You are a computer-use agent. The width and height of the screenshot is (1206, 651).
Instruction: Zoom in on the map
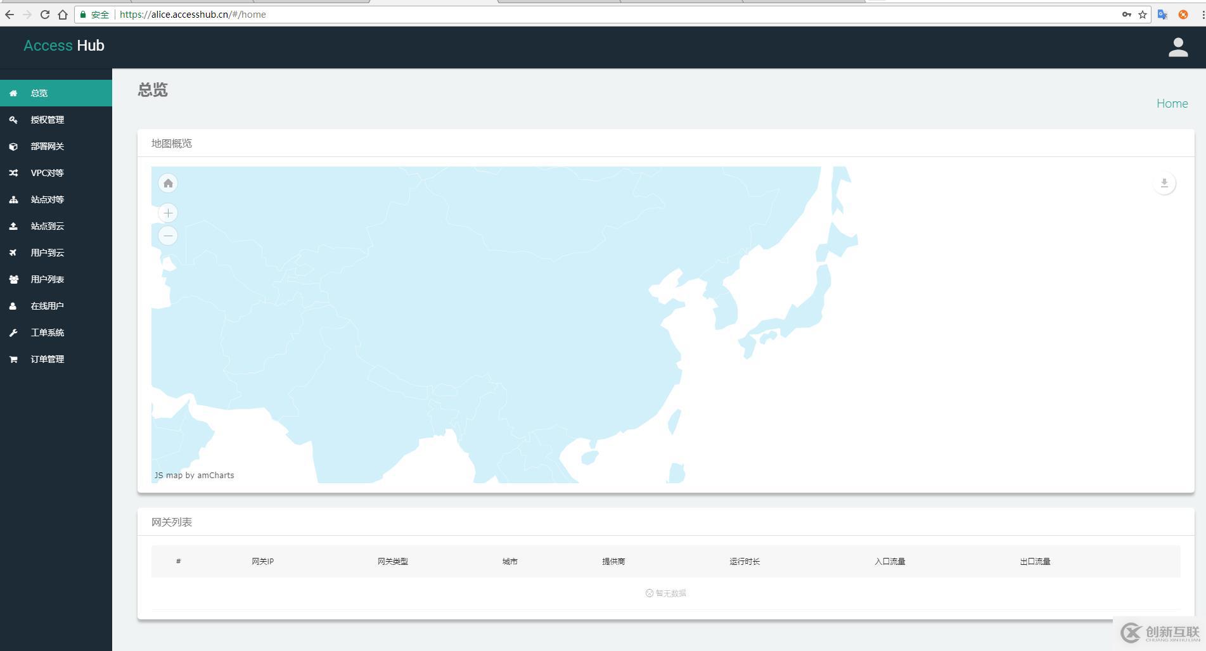coord(168,213)
